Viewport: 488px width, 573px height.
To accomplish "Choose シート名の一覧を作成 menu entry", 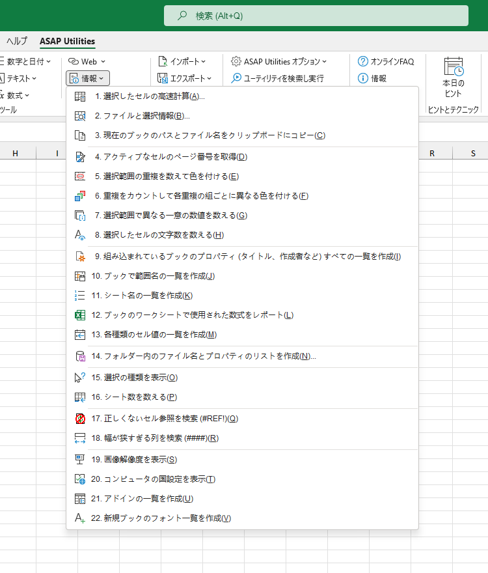I will click(x=242, y=296).
